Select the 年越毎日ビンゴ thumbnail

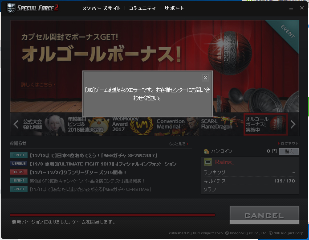[88, 124]
